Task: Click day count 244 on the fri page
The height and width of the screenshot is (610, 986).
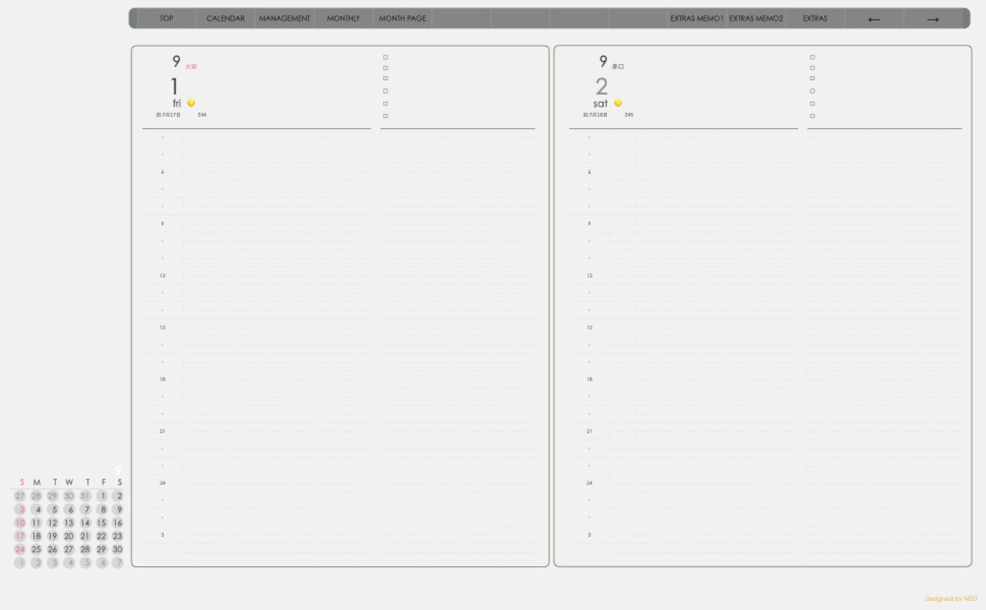Action: point(202,115)
